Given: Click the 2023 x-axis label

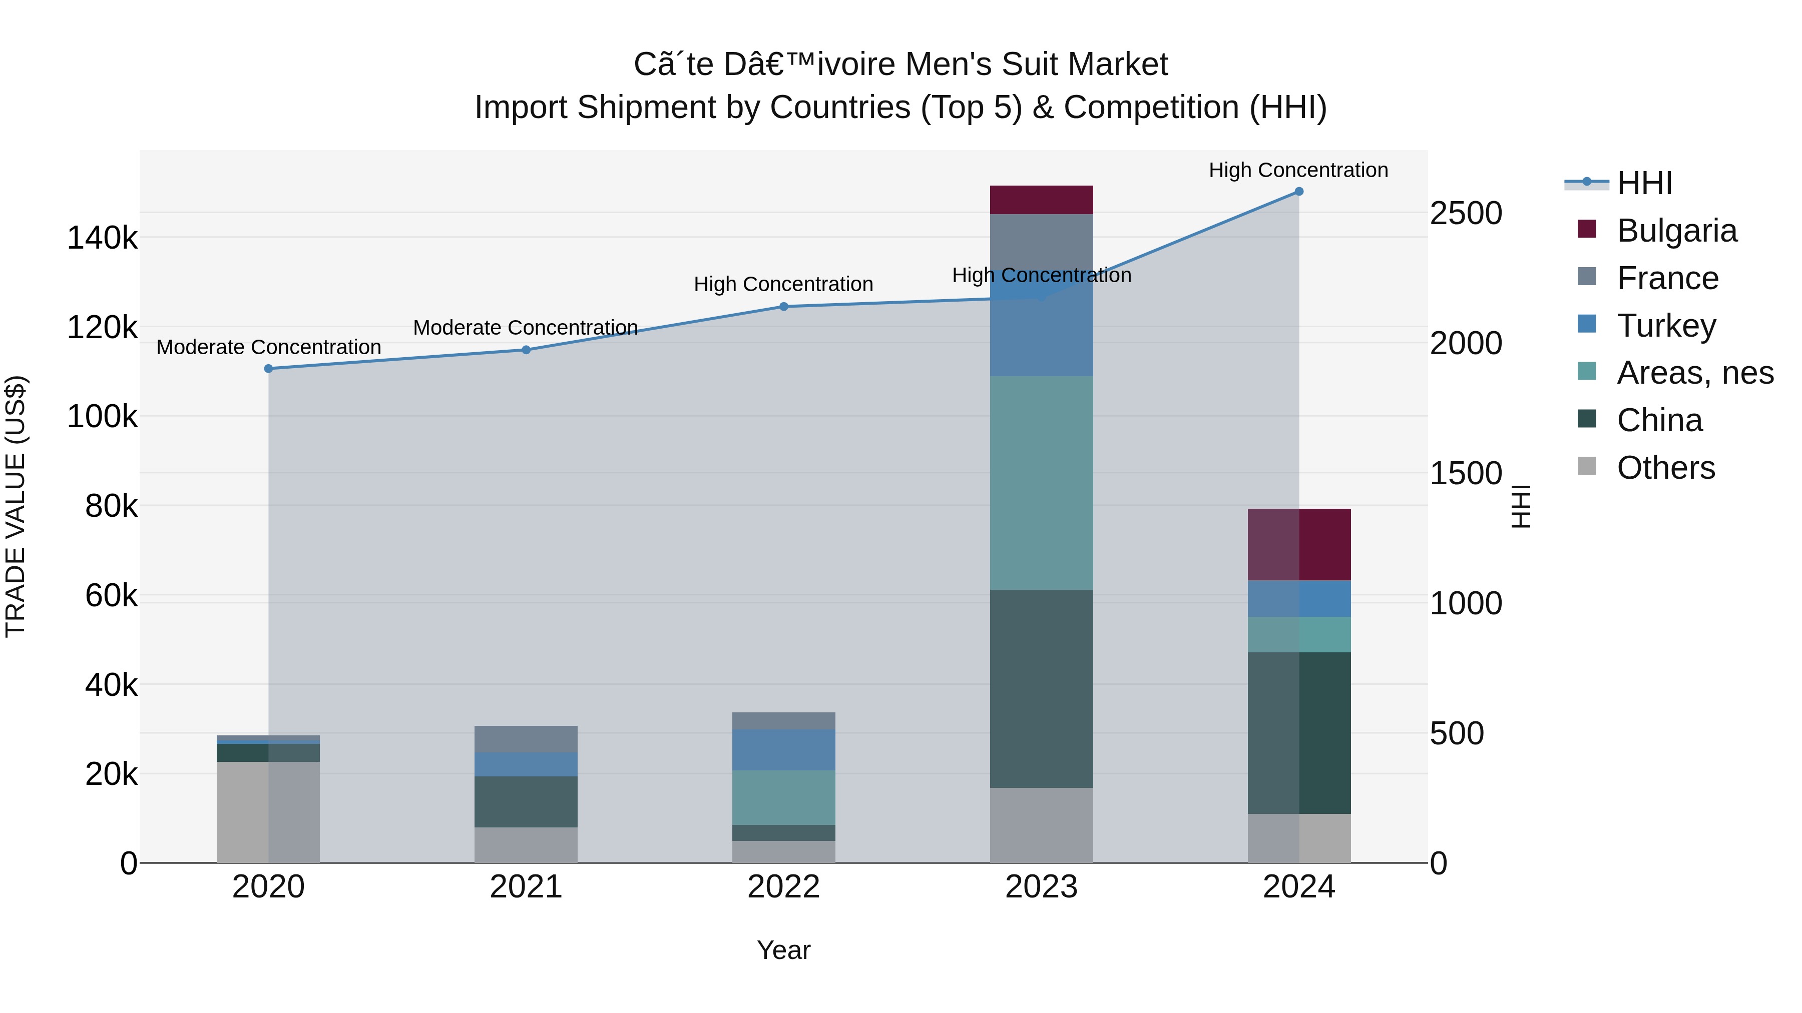Looking at the screenshot, I should coord(1041,887).
